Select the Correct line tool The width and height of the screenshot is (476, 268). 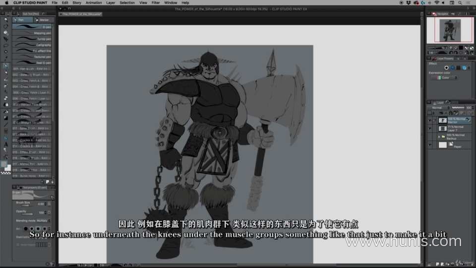point(5,157)
